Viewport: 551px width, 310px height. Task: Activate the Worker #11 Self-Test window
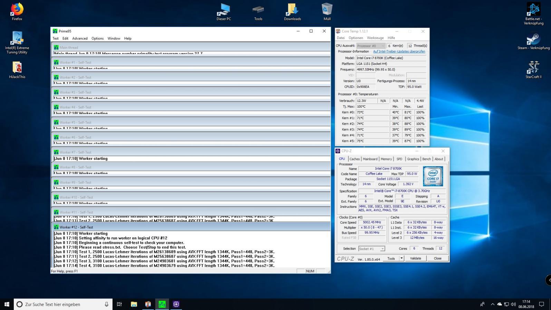(x=191, y=212)
